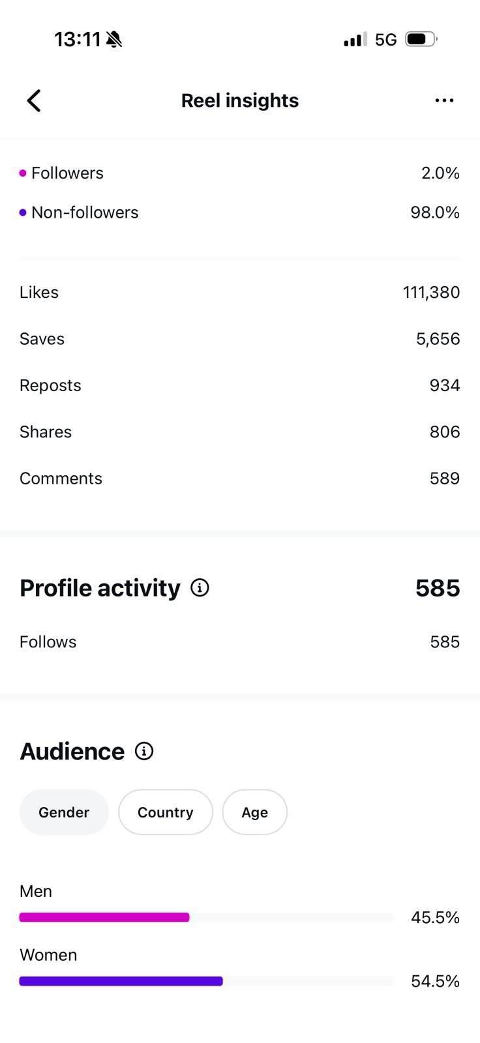Tap the Reposts count 934

[x=445, y=385]
